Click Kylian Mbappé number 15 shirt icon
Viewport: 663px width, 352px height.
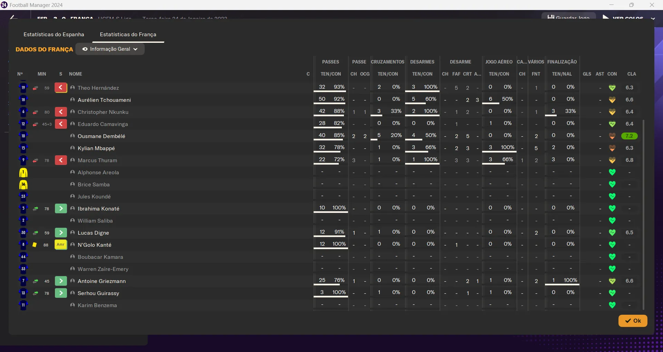pos(23,148)
